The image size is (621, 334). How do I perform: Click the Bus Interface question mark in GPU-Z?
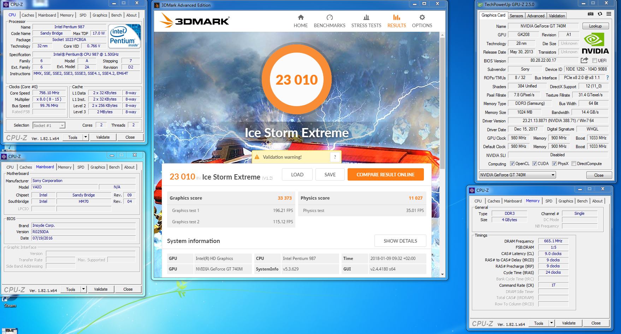608,78
